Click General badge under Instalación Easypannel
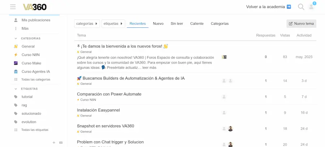Image resolution: width=325 pixels, height=147 pixels. (x=84, y=116)
